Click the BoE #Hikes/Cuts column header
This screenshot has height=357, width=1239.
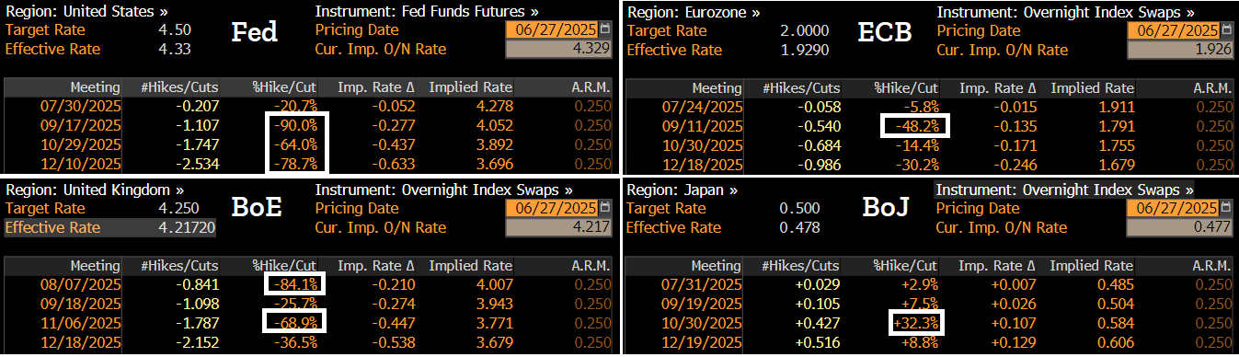pyautogui.click(x=178, y=266)
